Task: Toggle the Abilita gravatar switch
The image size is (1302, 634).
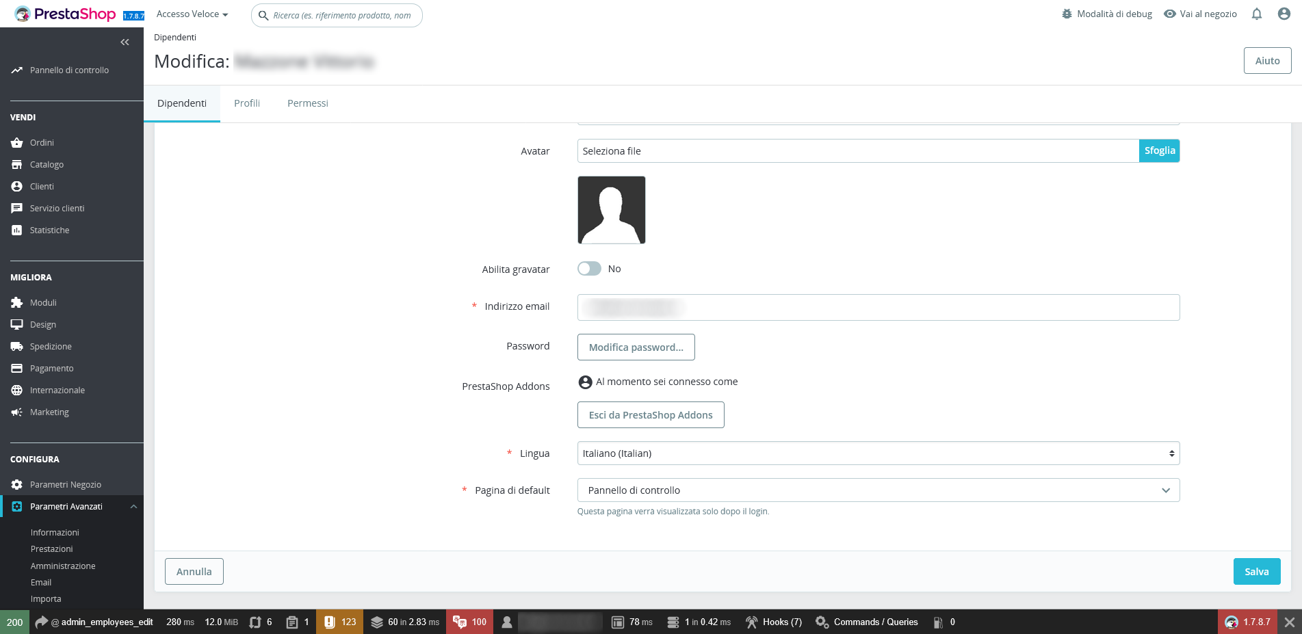Action: [589, 269]
